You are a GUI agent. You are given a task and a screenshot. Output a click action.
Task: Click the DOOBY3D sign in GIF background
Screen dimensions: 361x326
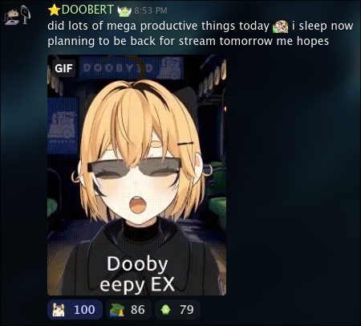[118, 68]
